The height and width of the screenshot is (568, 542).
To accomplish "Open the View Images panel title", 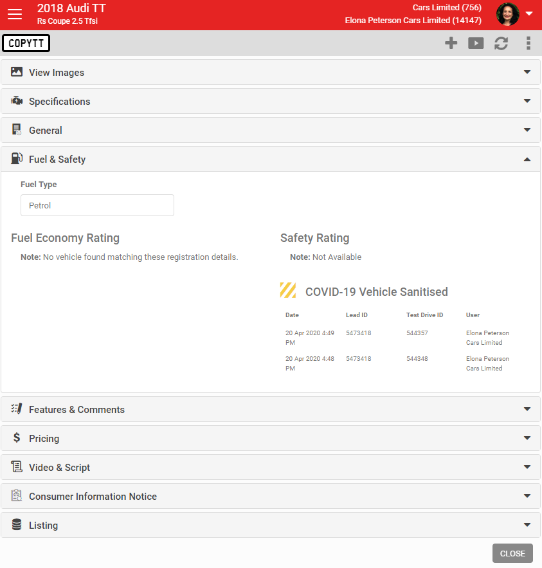I will click(57, 73).
